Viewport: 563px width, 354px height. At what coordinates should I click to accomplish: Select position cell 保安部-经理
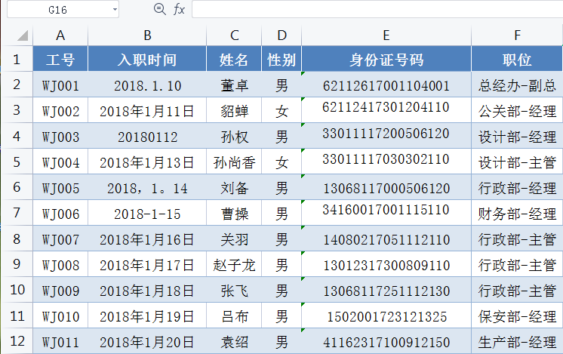517,316
